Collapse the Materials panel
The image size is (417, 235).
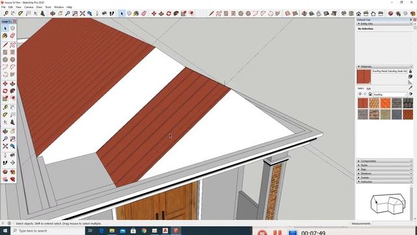click(x=384, y=67)
